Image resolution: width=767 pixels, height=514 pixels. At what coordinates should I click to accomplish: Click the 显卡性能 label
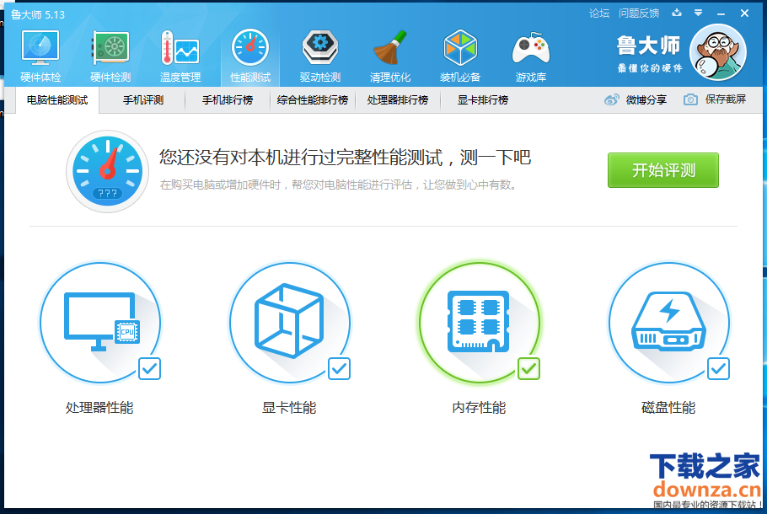(289, 407)
